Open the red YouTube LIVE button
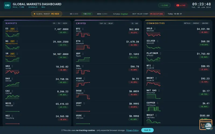The image size is (215, 134). click(181, 5)
